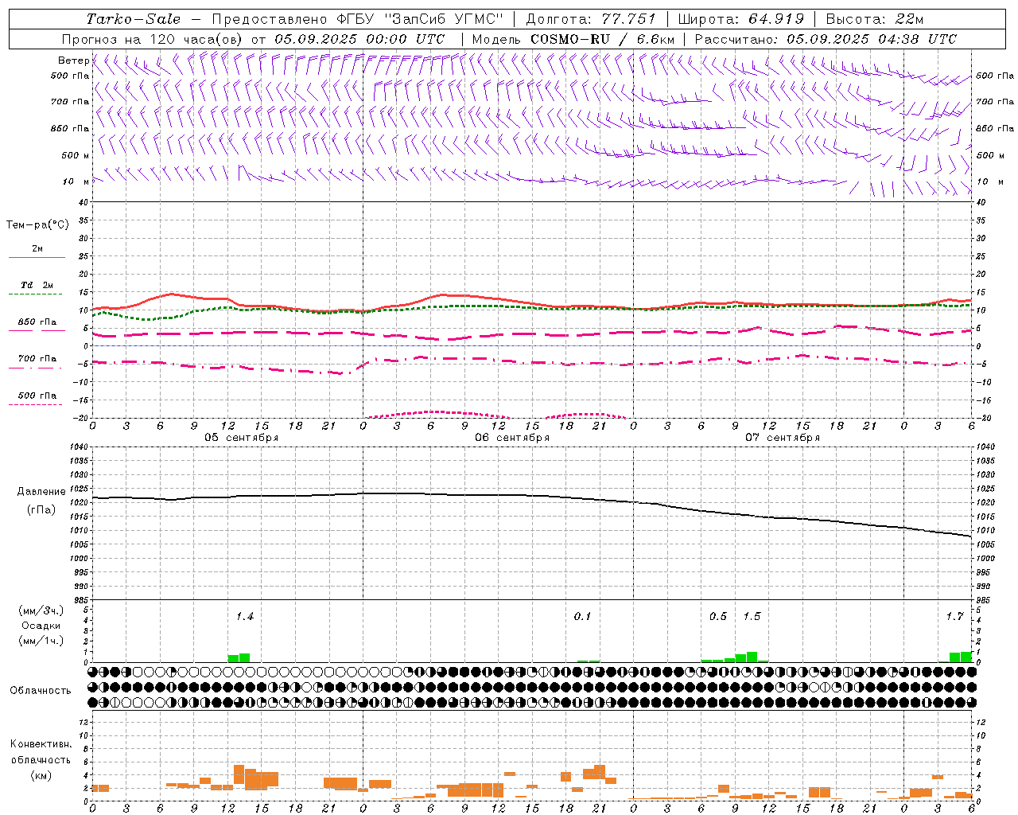The image size is (1018, 815).
Task: Click the 'Тем-ра(°C)' temperature panel label
Action: (37, 225)
